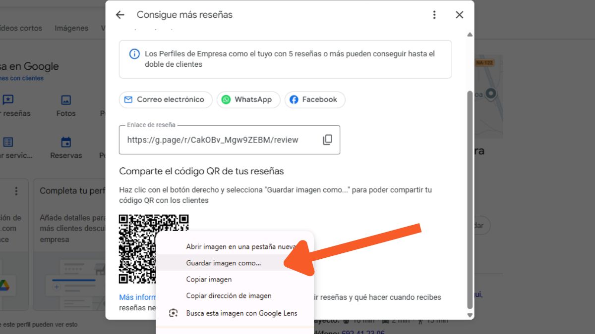The height and width of the screenshot is (334, 595).
Task: Open the three-dot more options menu
Action: (x=434, y=15)
